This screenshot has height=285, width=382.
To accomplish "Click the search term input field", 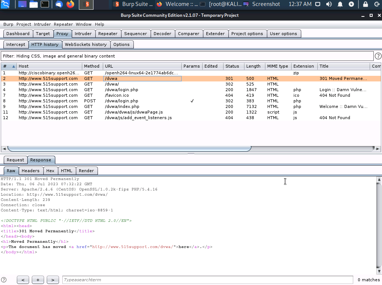I will (207, 279).
